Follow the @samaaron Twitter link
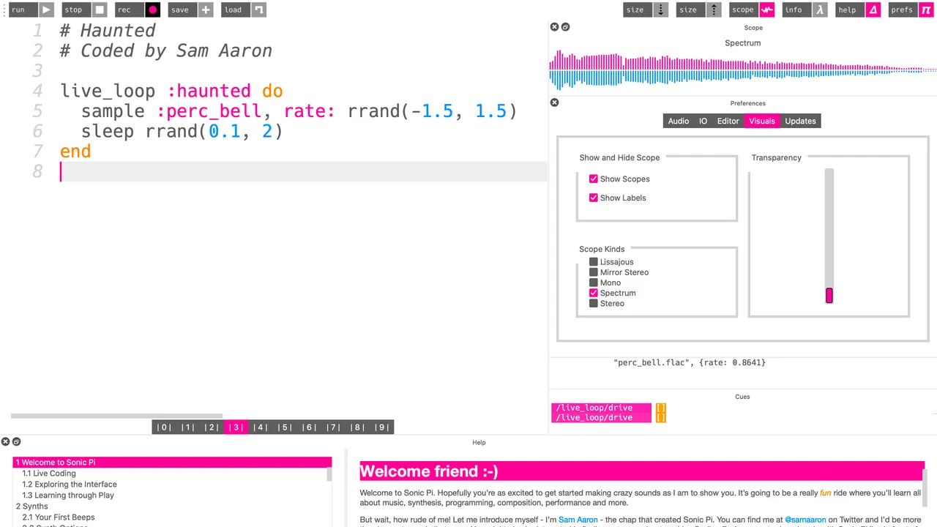 point(805,520)
